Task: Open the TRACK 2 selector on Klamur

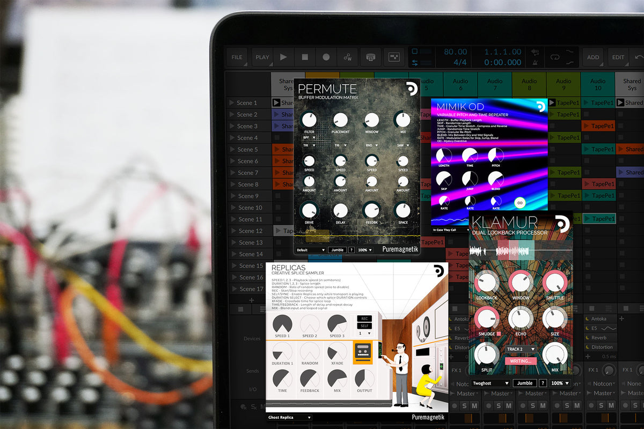Action: click(520, 349)
